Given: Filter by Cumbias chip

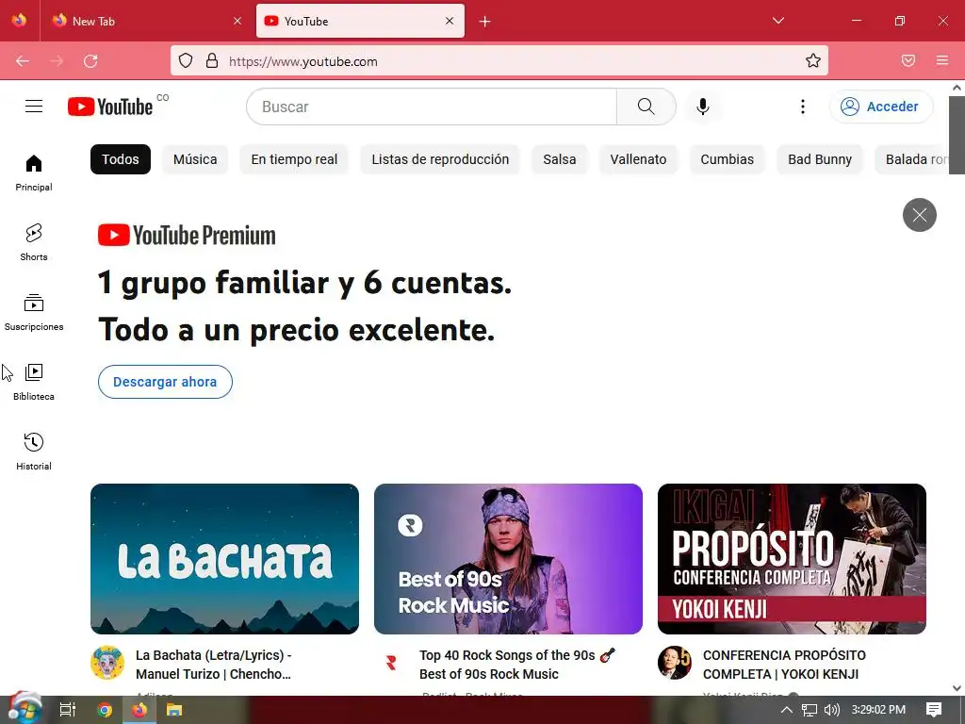Looking at the screenshot, I should (727, 159).
